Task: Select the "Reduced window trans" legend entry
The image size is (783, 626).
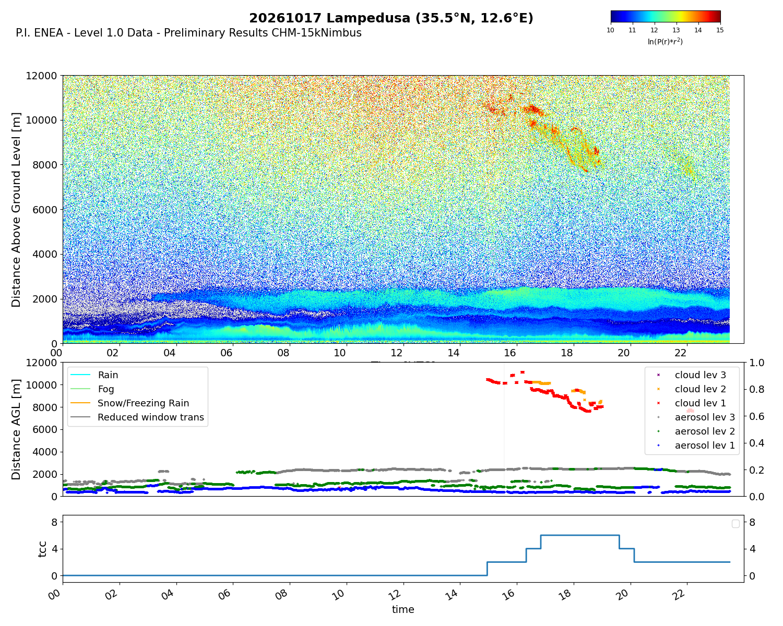Action: click(137, 417)
